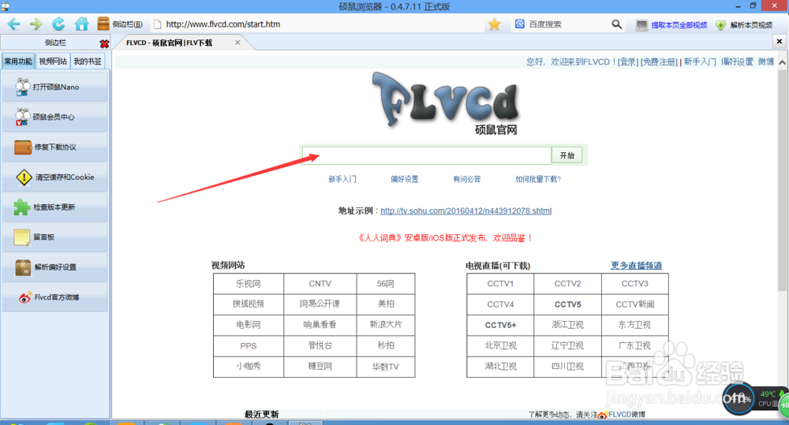
Task: Open the 有问必答 link
Action: 467,179
